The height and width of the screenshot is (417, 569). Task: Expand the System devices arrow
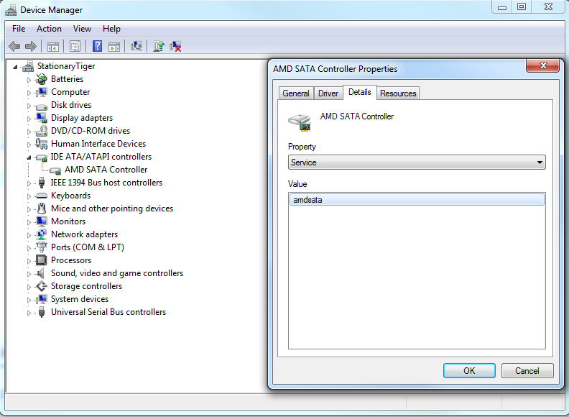point(29,300)
